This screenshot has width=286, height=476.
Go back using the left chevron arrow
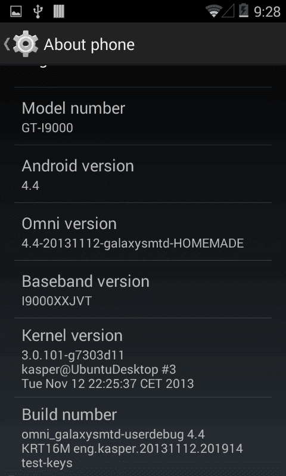coord(7,44)
